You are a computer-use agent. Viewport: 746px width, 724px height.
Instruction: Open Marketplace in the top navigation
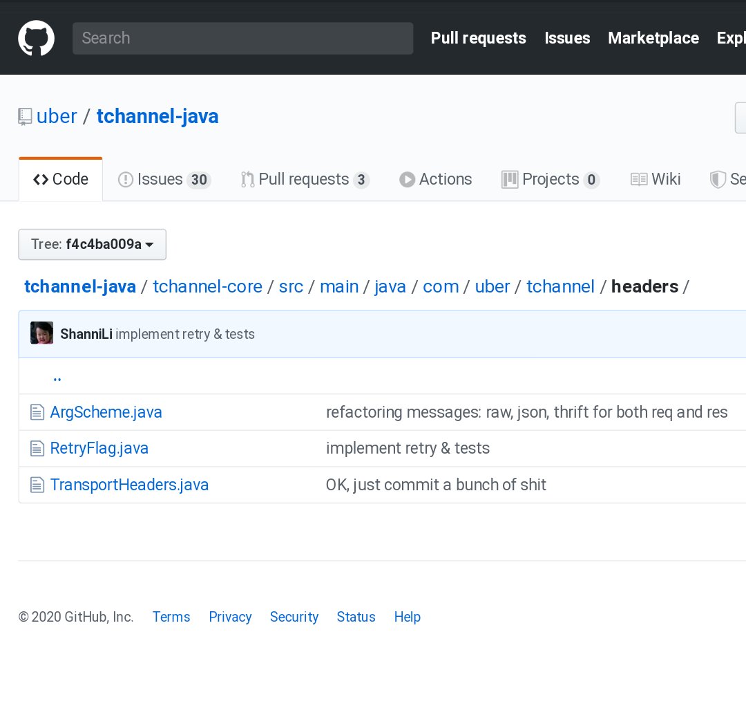653,38
